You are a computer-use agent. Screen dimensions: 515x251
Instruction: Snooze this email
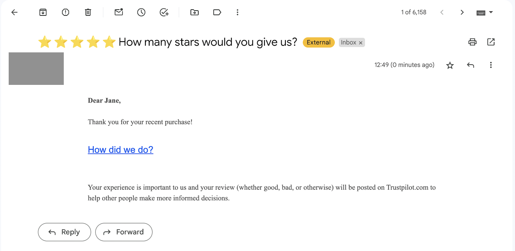click(141, 12)
